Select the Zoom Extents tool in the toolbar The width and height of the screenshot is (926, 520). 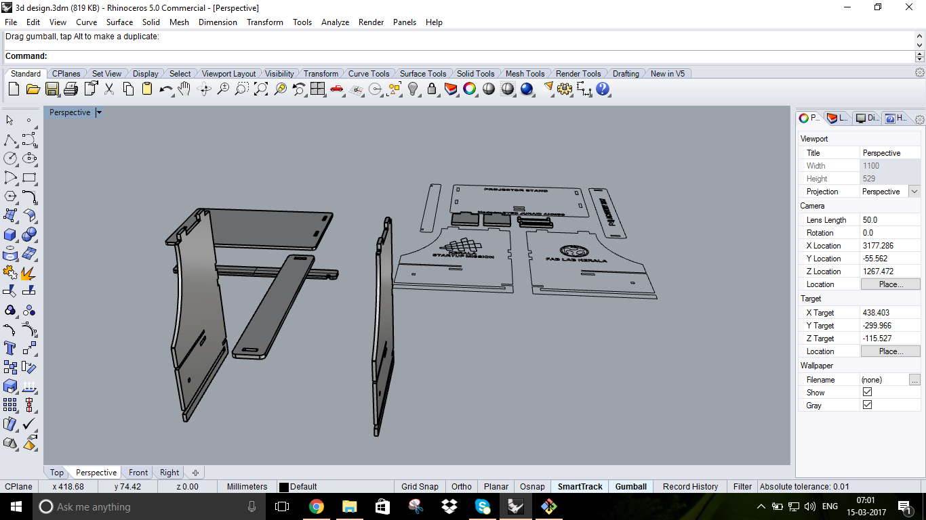pyautogui.click(x=260, y=89)
